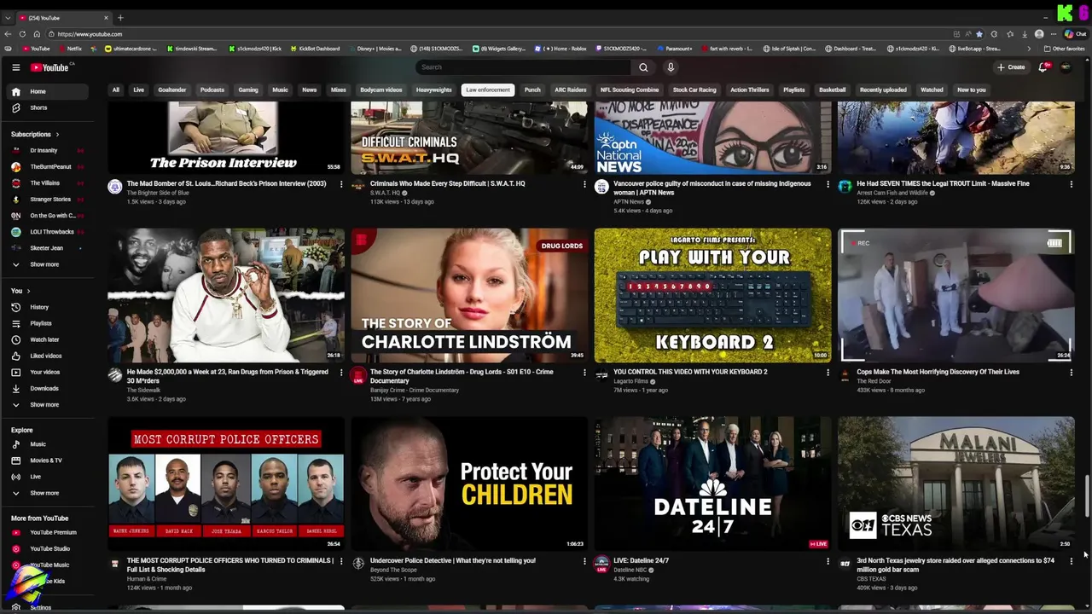Go to the YouTube logo home link
1092x614 pixels.
pos(50,67)
